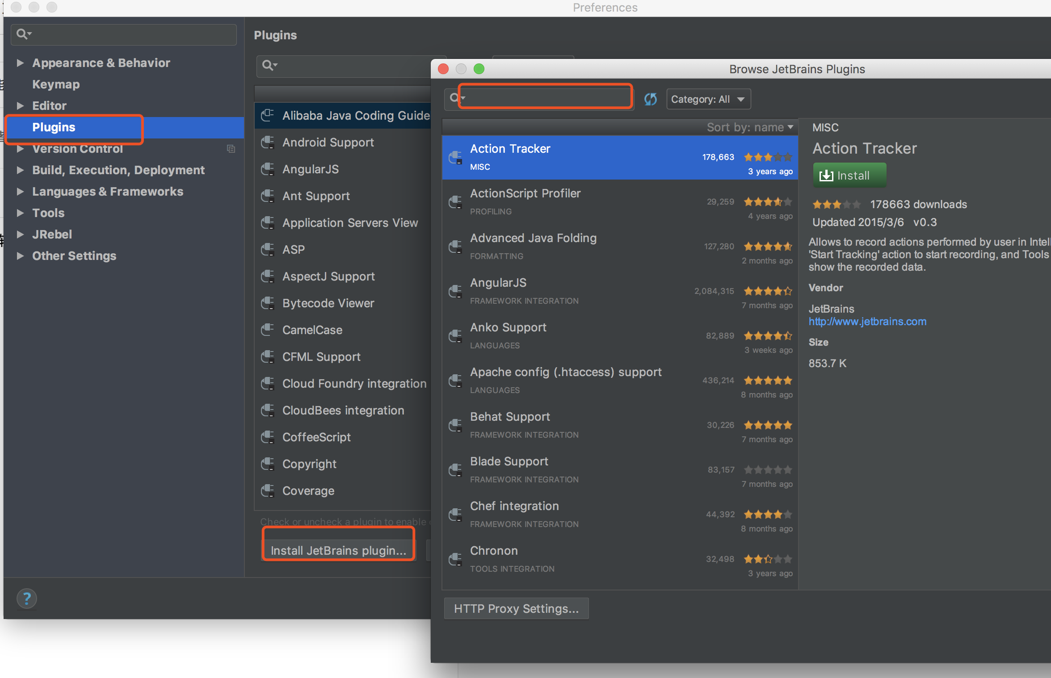Expand the Tools settings node
Screen dimensions: 1051x678
20,213
